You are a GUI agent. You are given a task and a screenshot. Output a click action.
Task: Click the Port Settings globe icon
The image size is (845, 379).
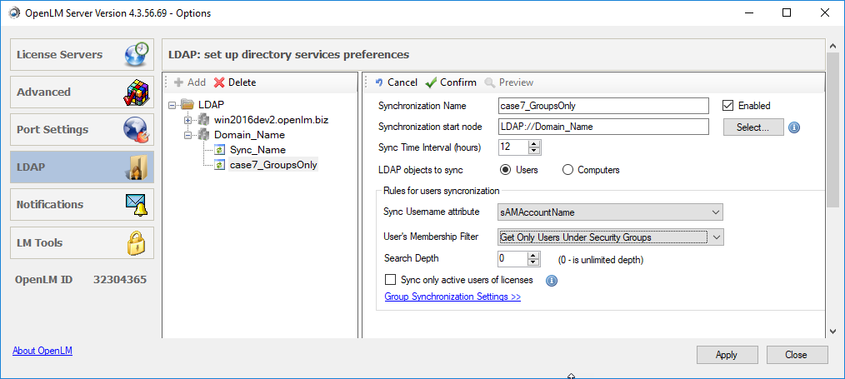pos(136,130)
